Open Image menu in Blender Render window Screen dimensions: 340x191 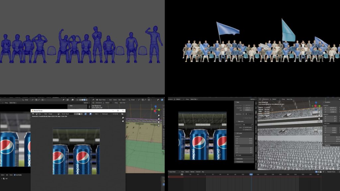point(50,114)
